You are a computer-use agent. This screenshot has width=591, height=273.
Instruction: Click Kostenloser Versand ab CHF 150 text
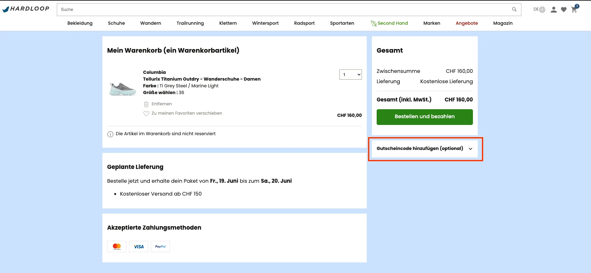161,194
